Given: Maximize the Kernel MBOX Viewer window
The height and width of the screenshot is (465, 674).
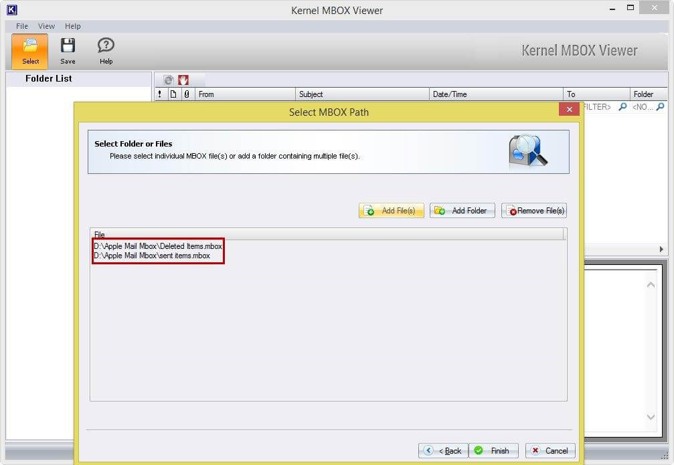Looking at the screenshot, I should 630,8.
